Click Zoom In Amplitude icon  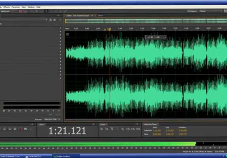click(x=101, y=129)
